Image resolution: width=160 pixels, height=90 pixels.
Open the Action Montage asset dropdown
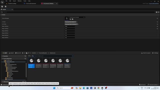[x=77, y=17]
